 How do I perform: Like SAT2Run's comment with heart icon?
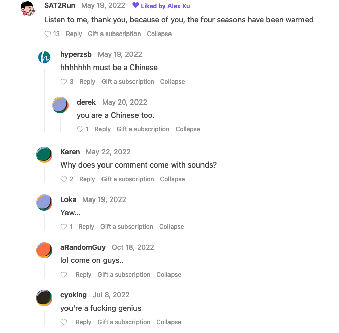48,34
